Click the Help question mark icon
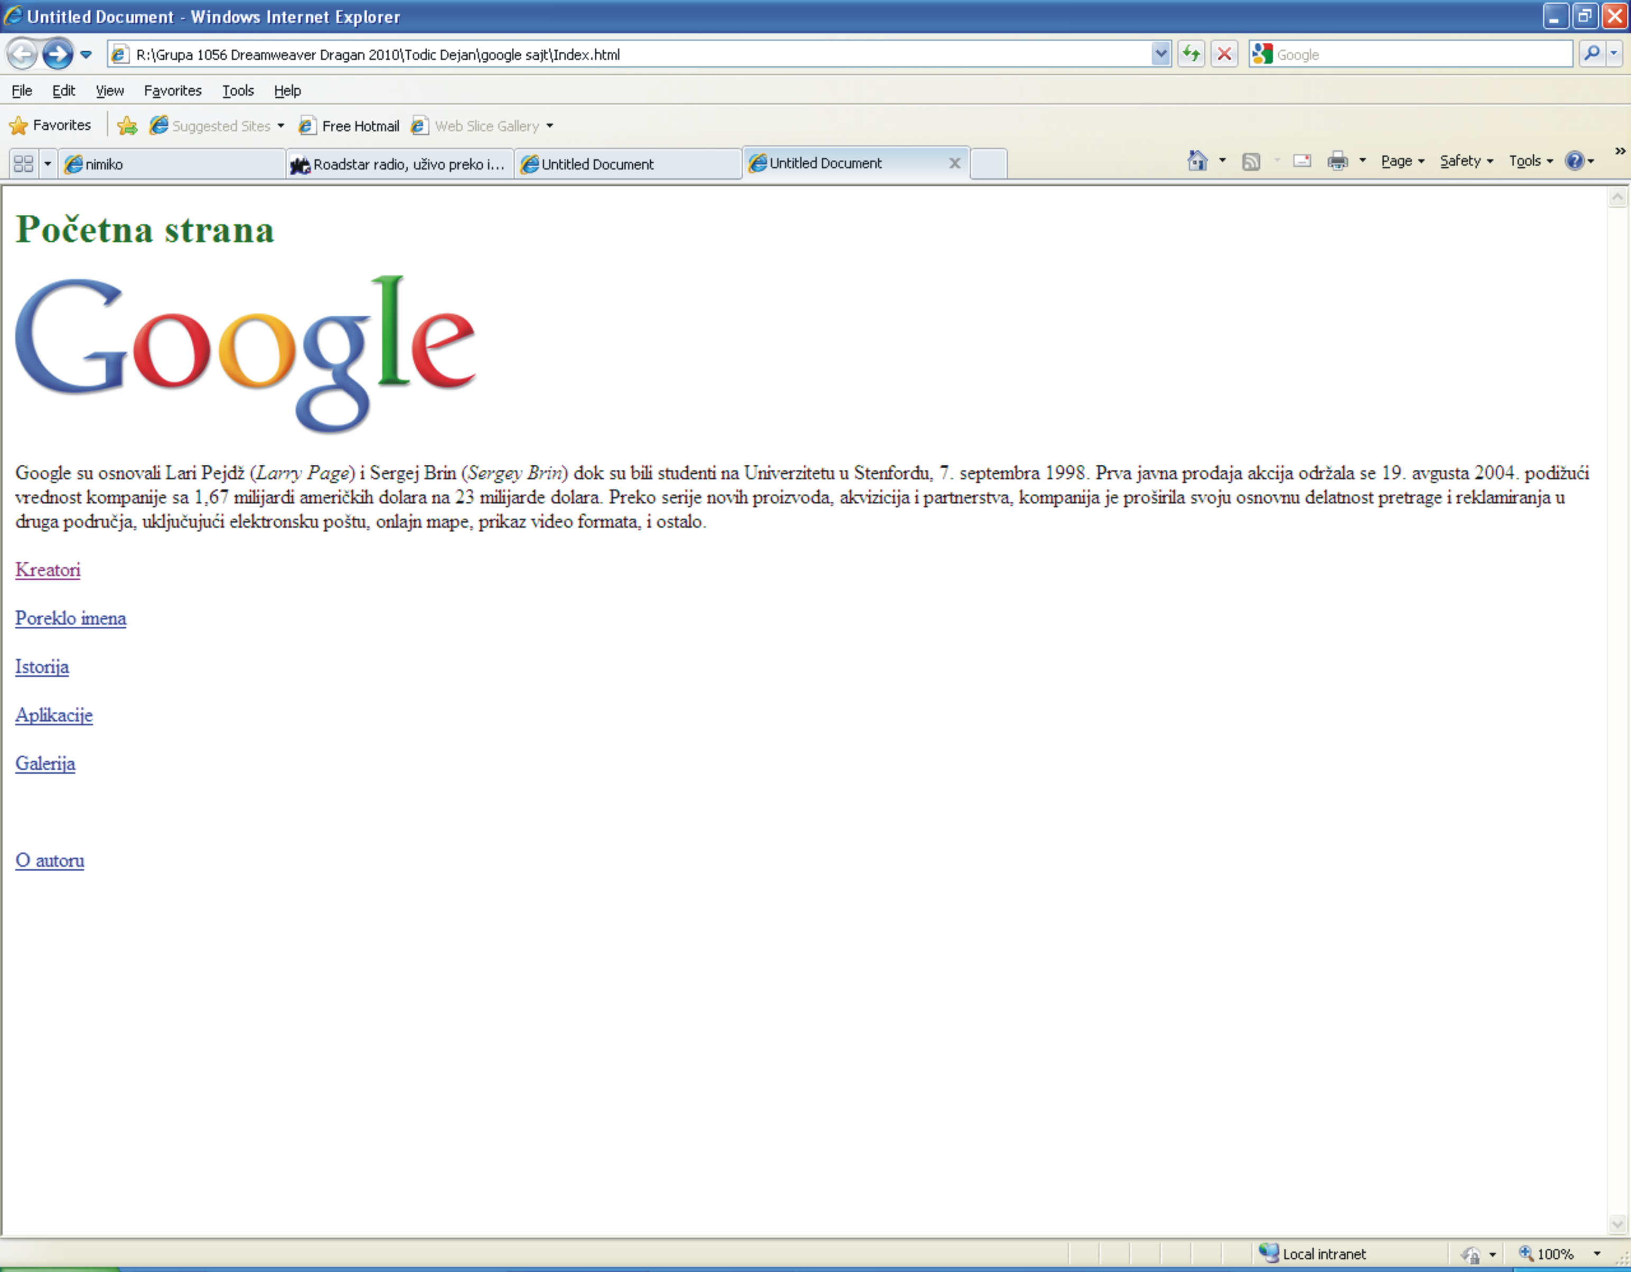Viewport: 1631px width, 1272px height. click(1574, 161)
